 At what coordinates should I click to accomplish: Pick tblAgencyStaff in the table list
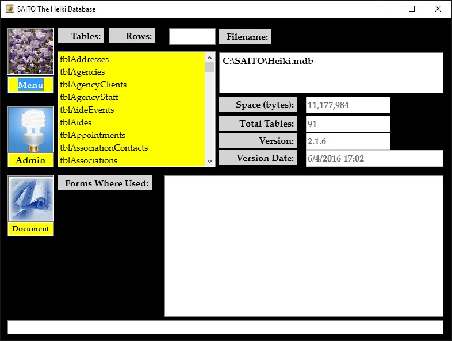pyautogui.click(x=89, y=97)
